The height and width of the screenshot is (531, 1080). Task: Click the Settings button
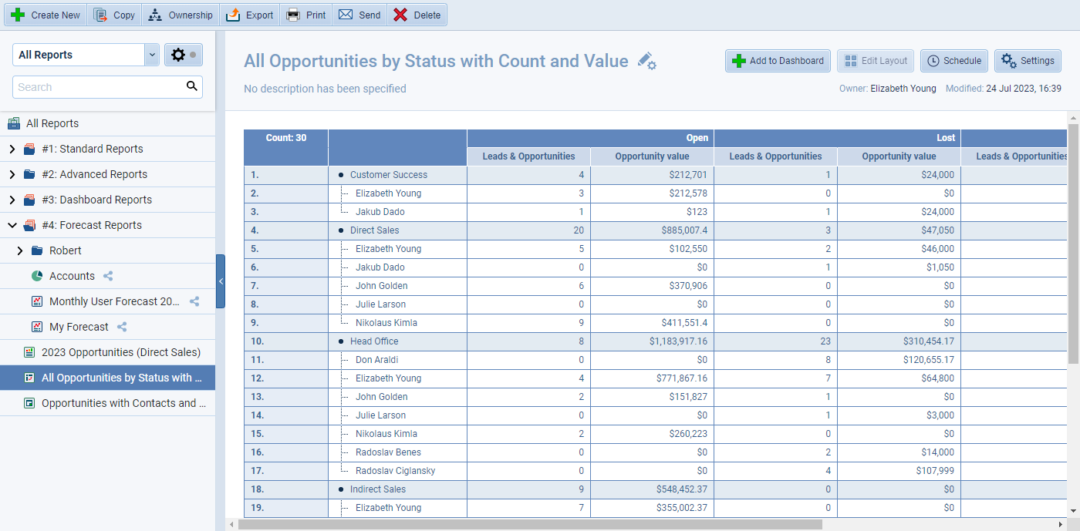pyautogui.click(x=1028, y=60)
